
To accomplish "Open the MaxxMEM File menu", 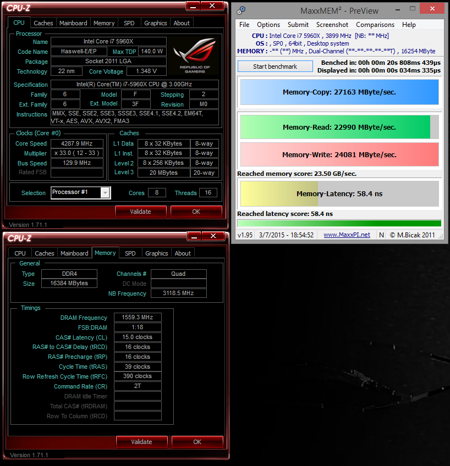I will 244,25.
